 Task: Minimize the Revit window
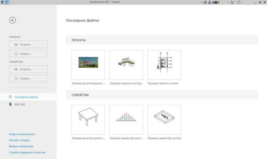coord(255,2)
